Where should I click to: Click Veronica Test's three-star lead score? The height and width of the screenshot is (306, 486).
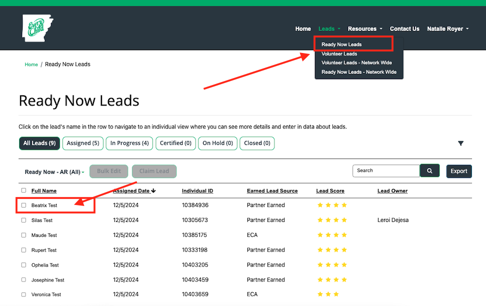328,294
